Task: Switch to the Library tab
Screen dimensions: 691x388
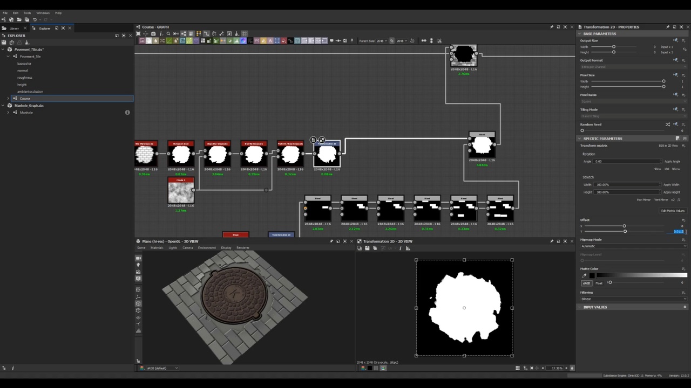Action: click(x=15, y=28)
